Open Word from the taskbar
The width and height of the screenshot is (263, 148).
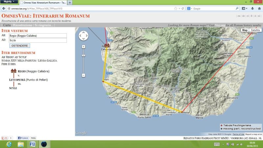[x=33, y=144]
